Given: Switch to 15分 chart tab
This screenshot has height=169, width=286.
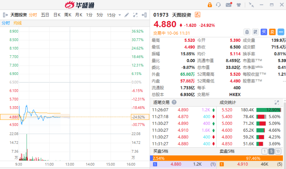Looking at the screenshot, I should (x=111, y=15).
